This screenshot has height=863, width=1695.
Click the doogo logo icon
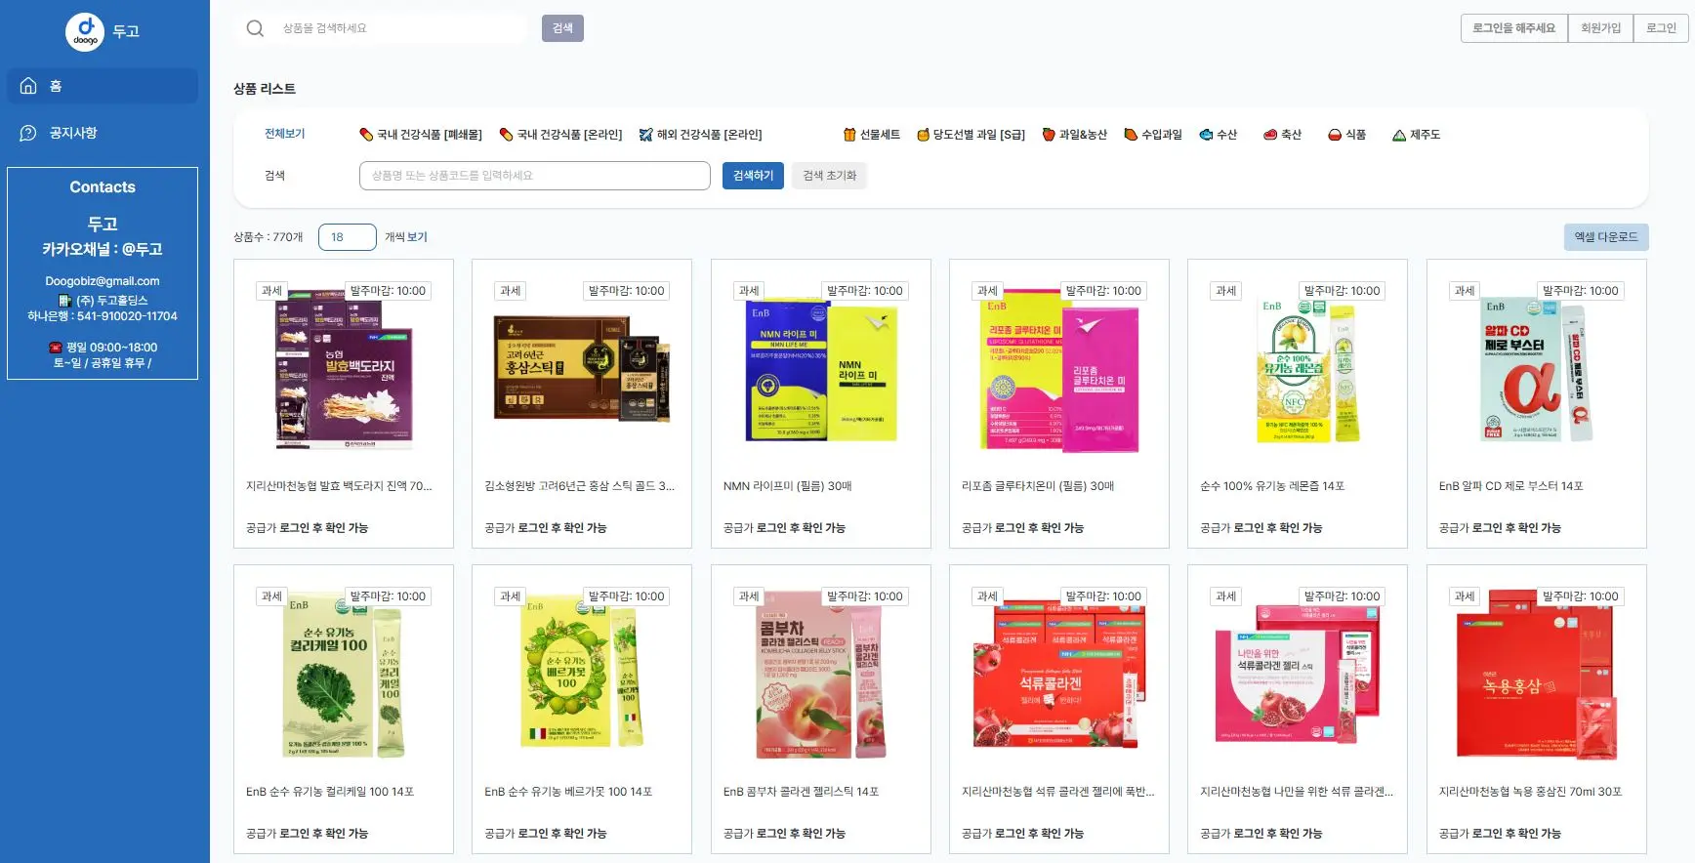tap(85, 31)
